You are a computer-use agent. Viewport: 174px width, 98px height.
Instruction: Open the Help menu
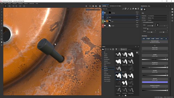pyautogui.click(x=37, y=4)
